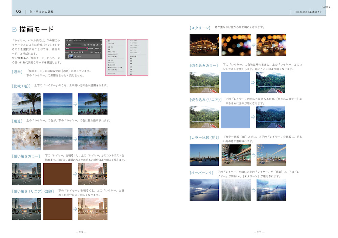Click the night street photo under カラー比較(明)
The image size is (338, 238).
[236, 155]
